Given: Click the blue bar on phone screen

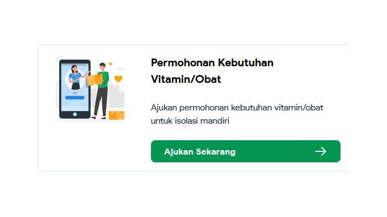Looking at the screenshot, I should click(x=75, y=98).
